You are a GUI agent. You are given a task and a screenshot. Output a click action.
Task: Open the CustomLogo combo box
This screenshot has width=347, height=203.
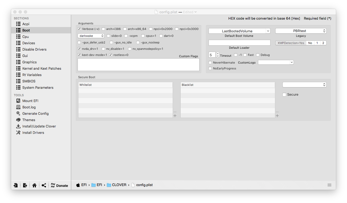coord(291,62)
